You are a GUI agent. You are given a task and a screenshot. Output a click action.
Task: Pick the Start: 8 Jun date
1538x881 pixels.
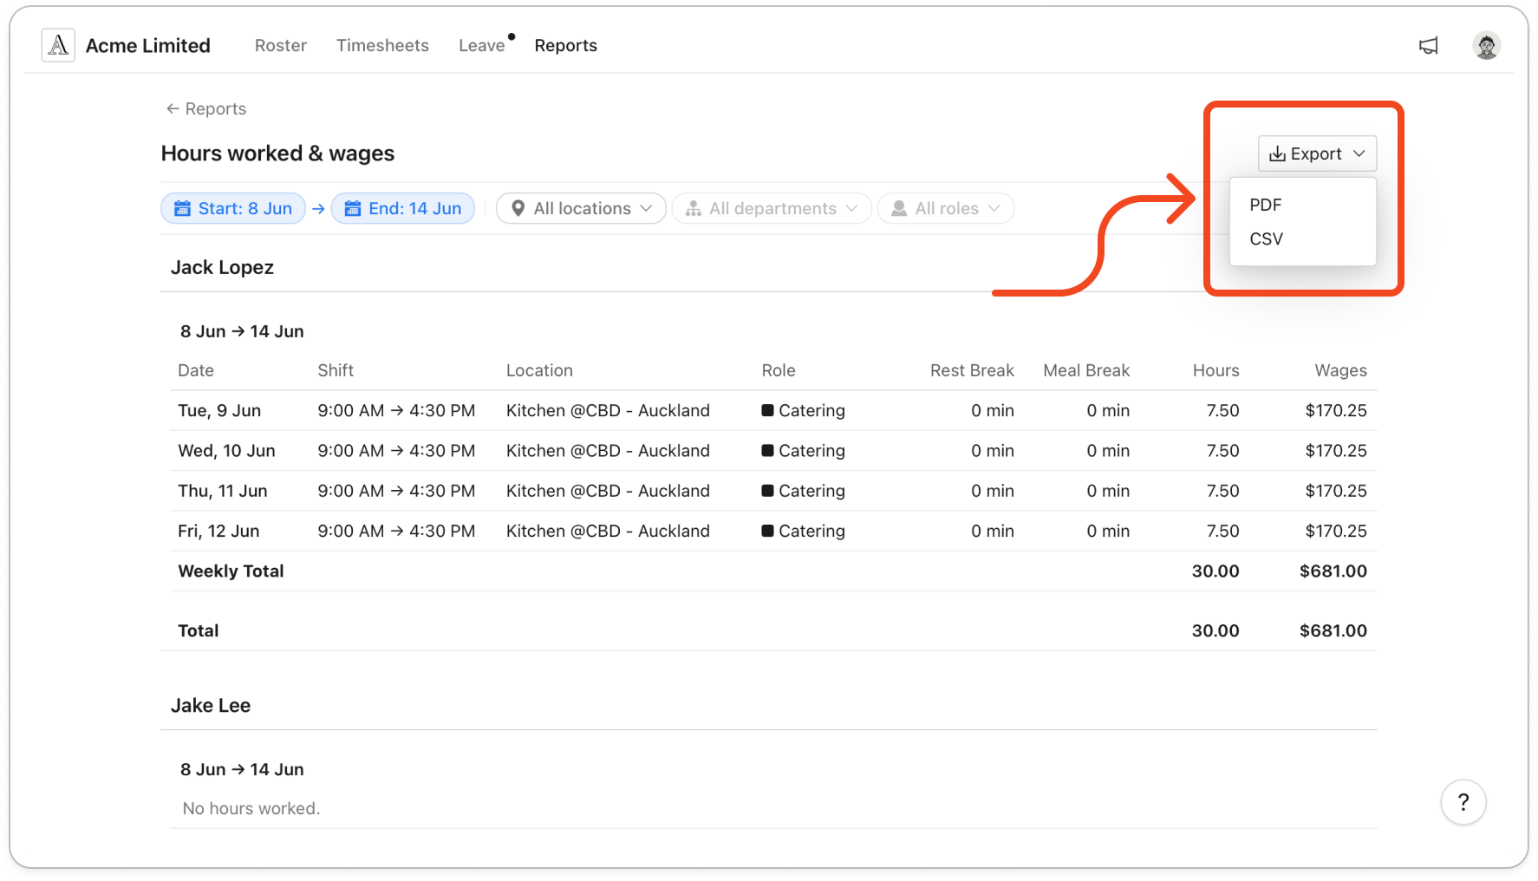click(233, 208)
